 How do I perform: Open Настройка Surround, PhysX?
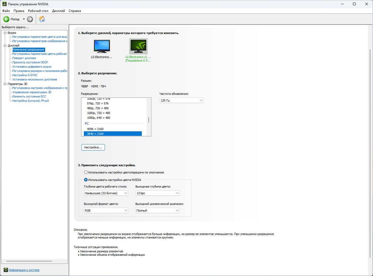(30, 101)
